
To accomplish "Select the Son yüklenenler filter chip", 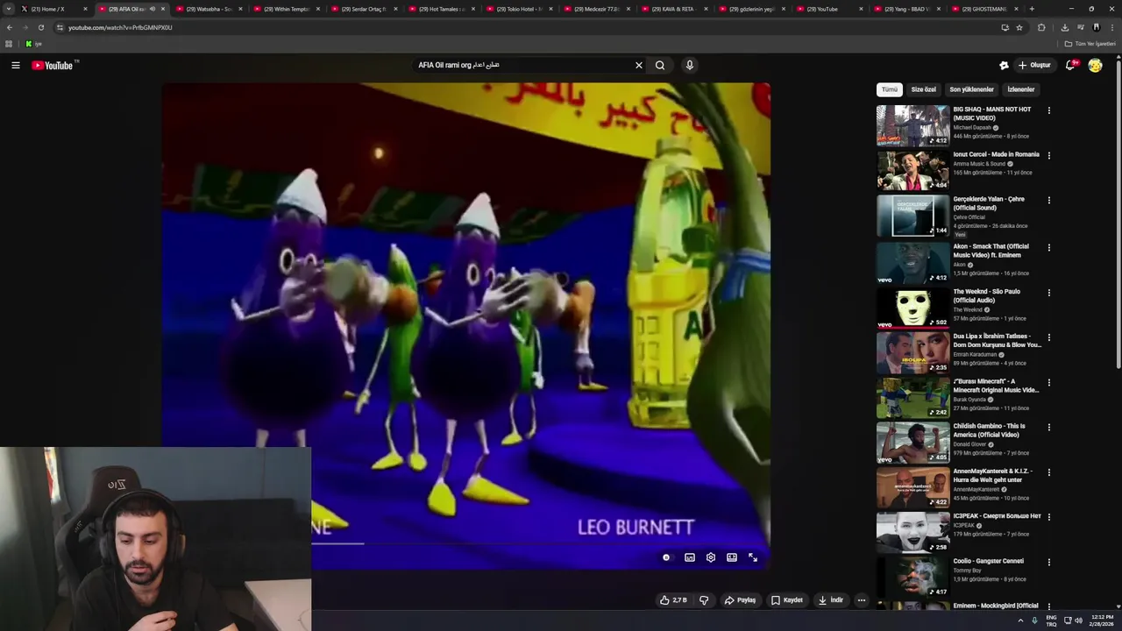I will pyautogui.click(x=971, y=89).
